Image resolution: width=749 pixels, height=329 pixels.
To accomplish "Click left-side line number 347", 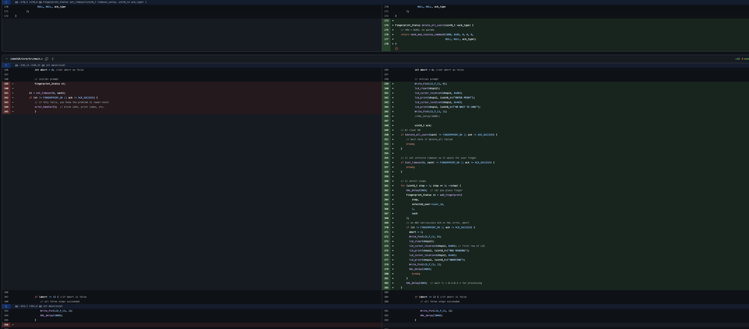I will 6,297.
